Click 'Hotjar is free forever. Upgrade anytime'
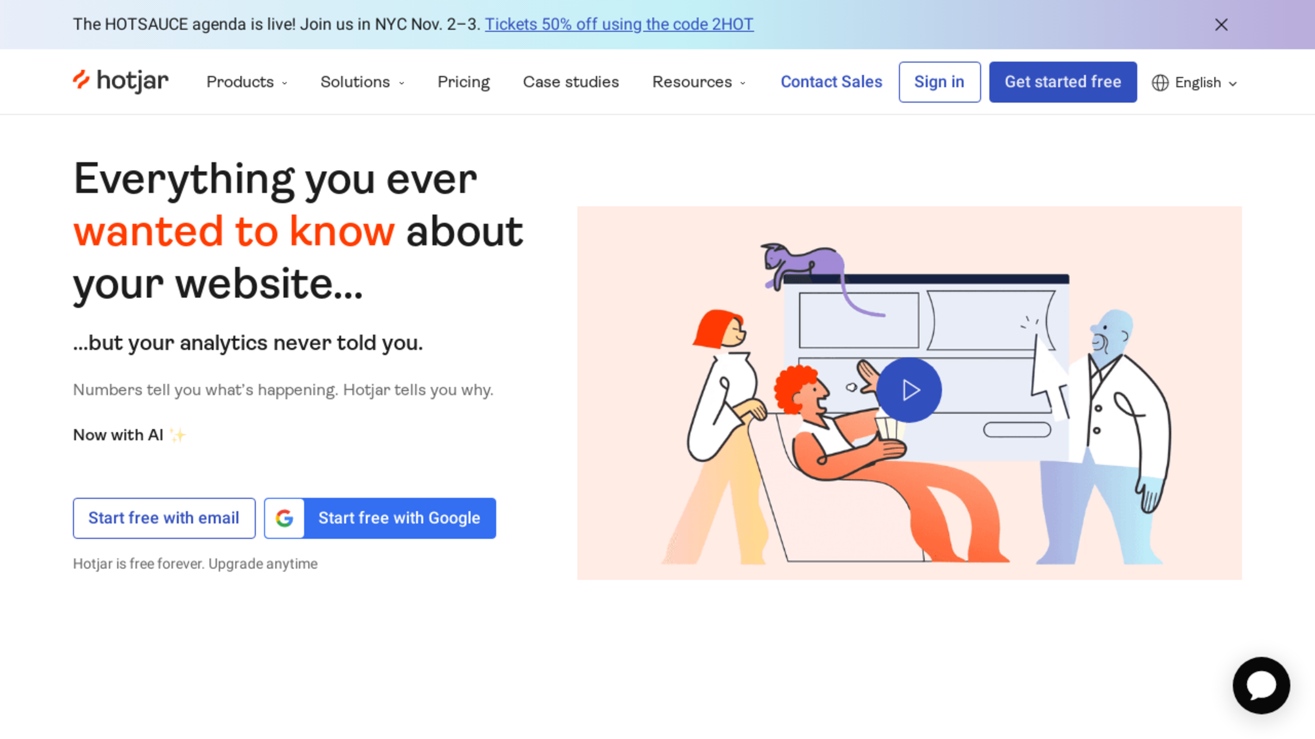Image resolution: width=1315 pixels, height=739 pixels. click(x=195, y=563)
